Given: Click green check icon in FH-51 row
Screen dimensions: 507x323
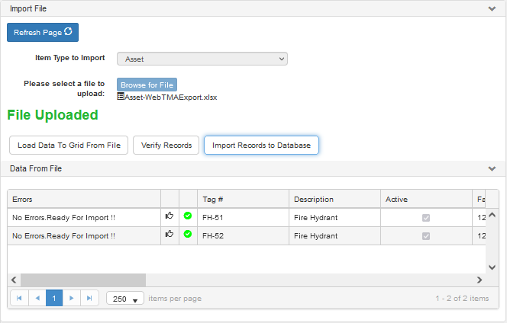Looking at the screenshot, I should pyautogui.click(x=188, y=216).
